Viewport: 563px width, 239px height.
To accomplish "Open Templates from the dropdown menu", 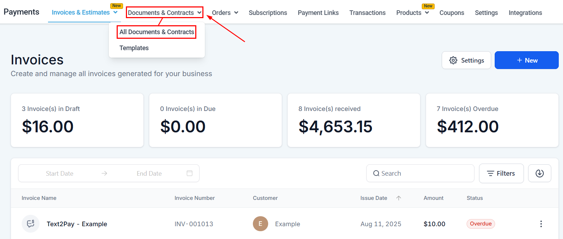I will (x=134, y=48).
